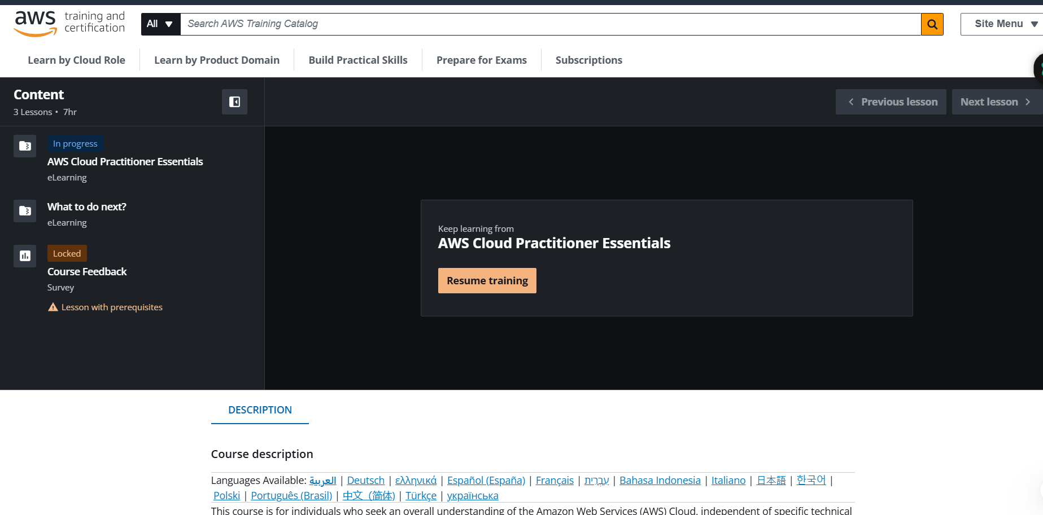Open Prepare for Exams menu
The image size is (1043, 515).
[482, 60]
